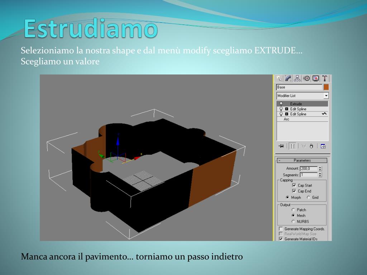The height and width of the screenshot is (275, 367).
Task: Click the red X axis gizmo arrow
Action: (137, 158)
